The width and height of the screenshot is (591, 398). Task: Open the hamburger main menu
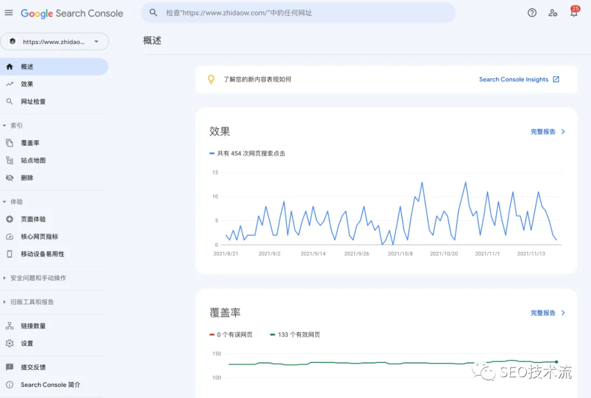[x=9, y=13]
